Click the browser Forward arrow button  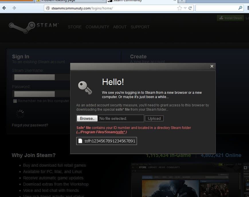14,8
